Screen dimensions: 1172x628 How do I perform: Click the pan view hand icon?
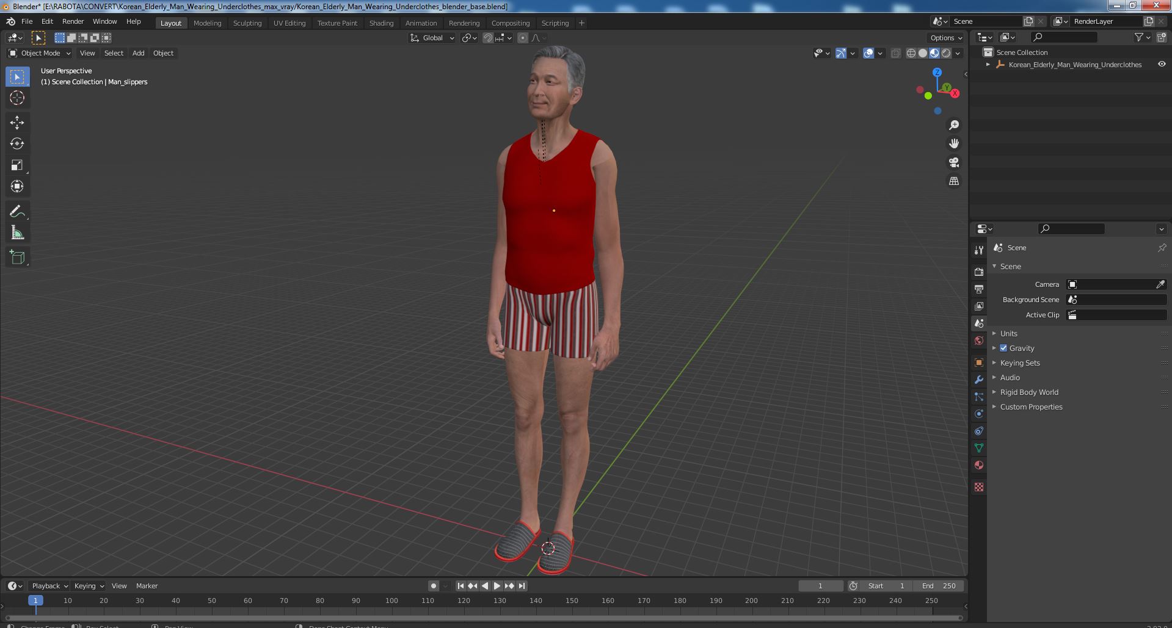click(954, 144)
